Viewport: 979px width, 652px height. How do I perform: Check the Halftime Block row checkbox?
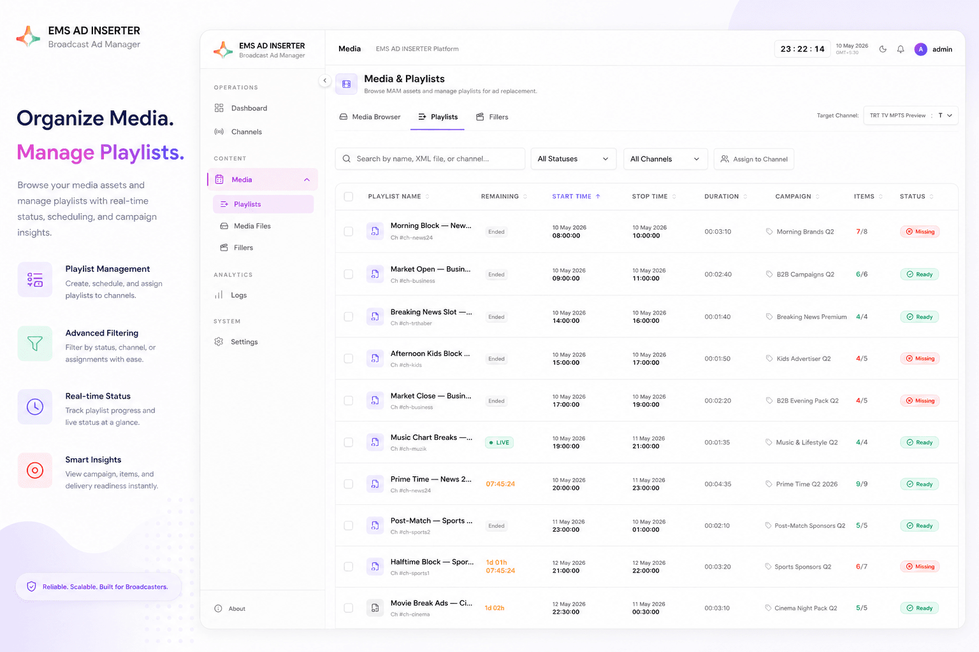point(349,567)
